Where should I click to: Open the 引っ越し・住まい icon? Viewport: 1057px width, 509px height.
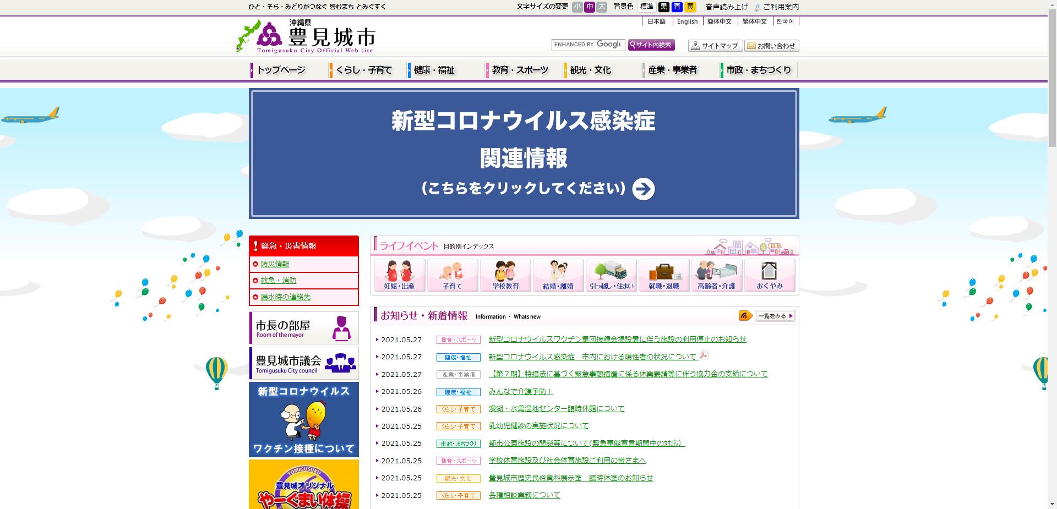point(611,275)
